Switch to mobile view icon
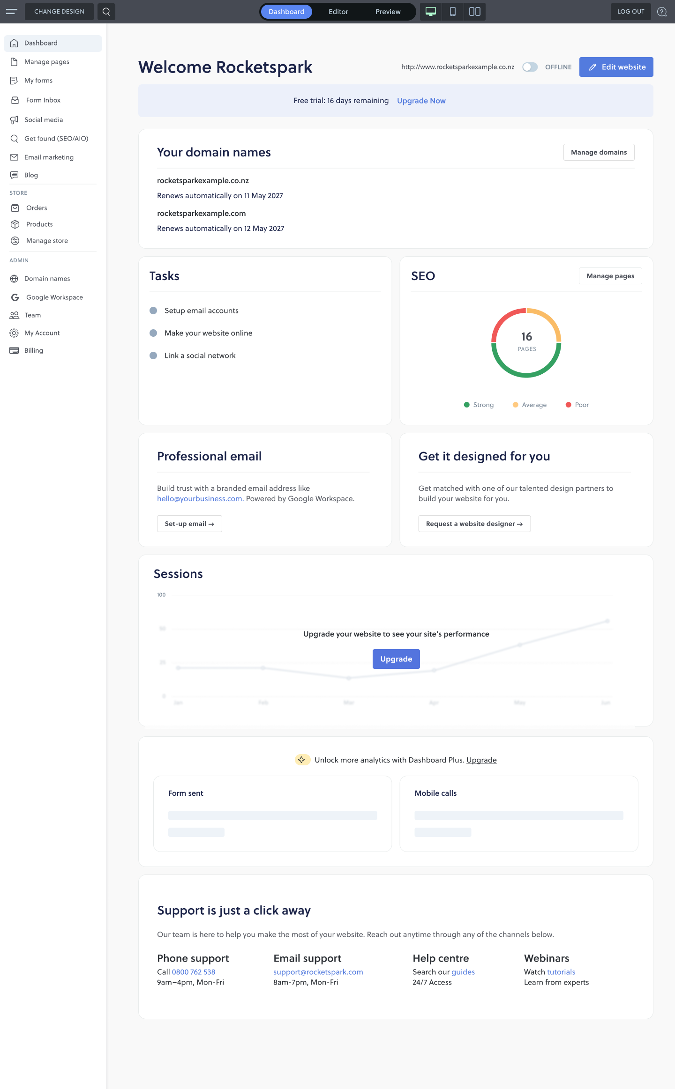The width and height of the screenshot is (675, 1089). [x=453, y=11]
